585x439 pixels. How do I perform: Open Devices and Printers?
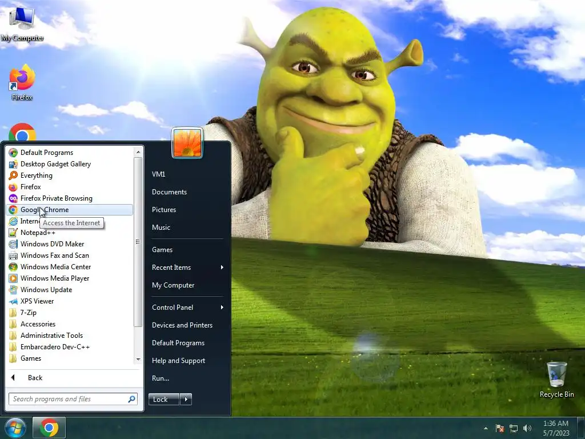182,325
